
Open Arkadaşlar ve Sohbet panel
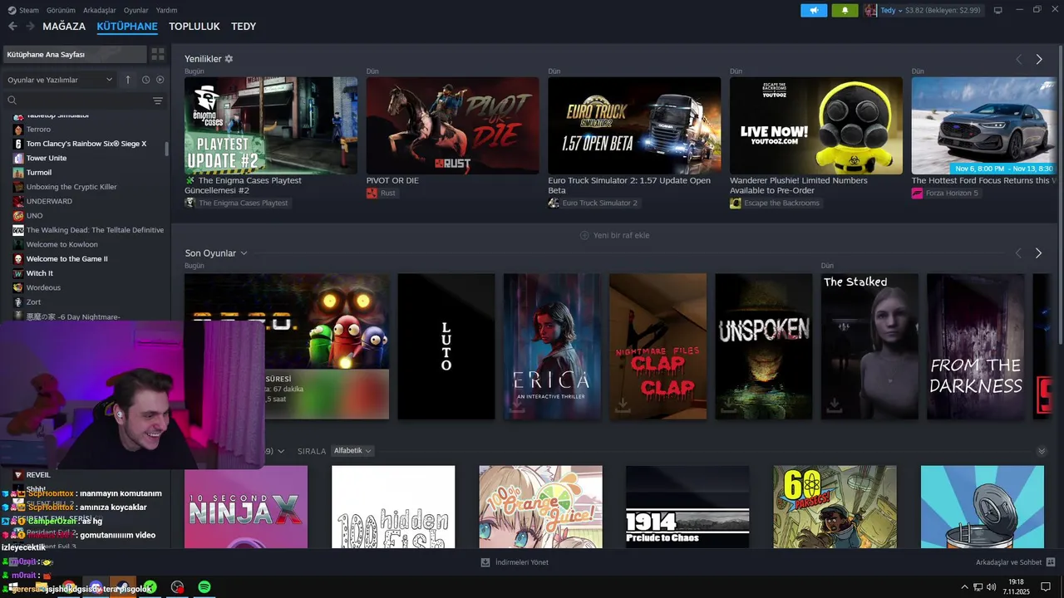[x=1015, y=562]
